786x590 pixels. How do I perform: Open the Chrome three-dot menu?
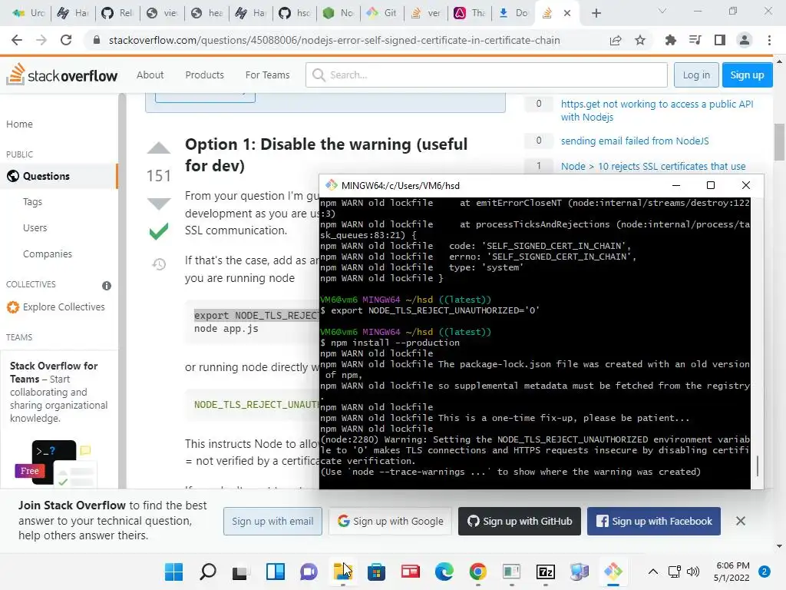[x=769, y=40]
